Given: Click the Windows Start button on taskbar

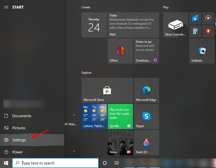Looking at the screenshot, I should (x=6, y=163).
